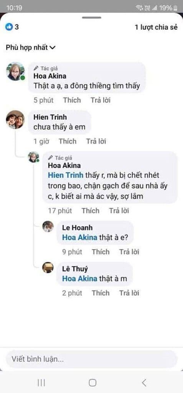The height and width of the screenshot is (393, 183).
Task: Open the '1 lượt chia sẻ' shares list
Action: 156,27
